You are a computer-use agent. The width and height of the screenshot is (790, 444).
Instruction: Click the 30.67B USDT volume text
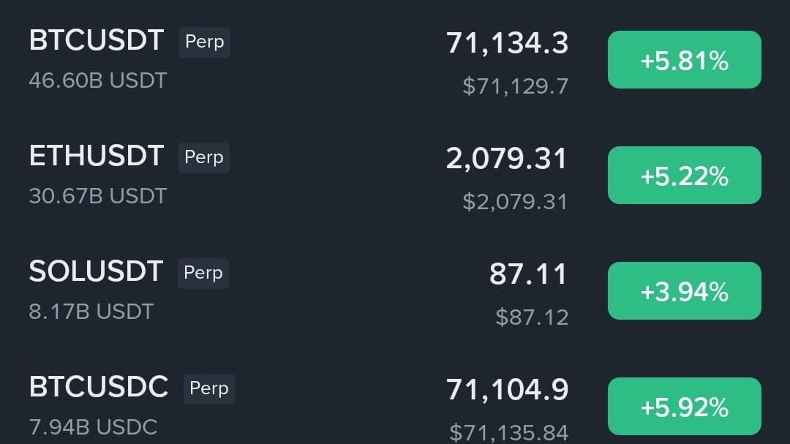(98, 196)
